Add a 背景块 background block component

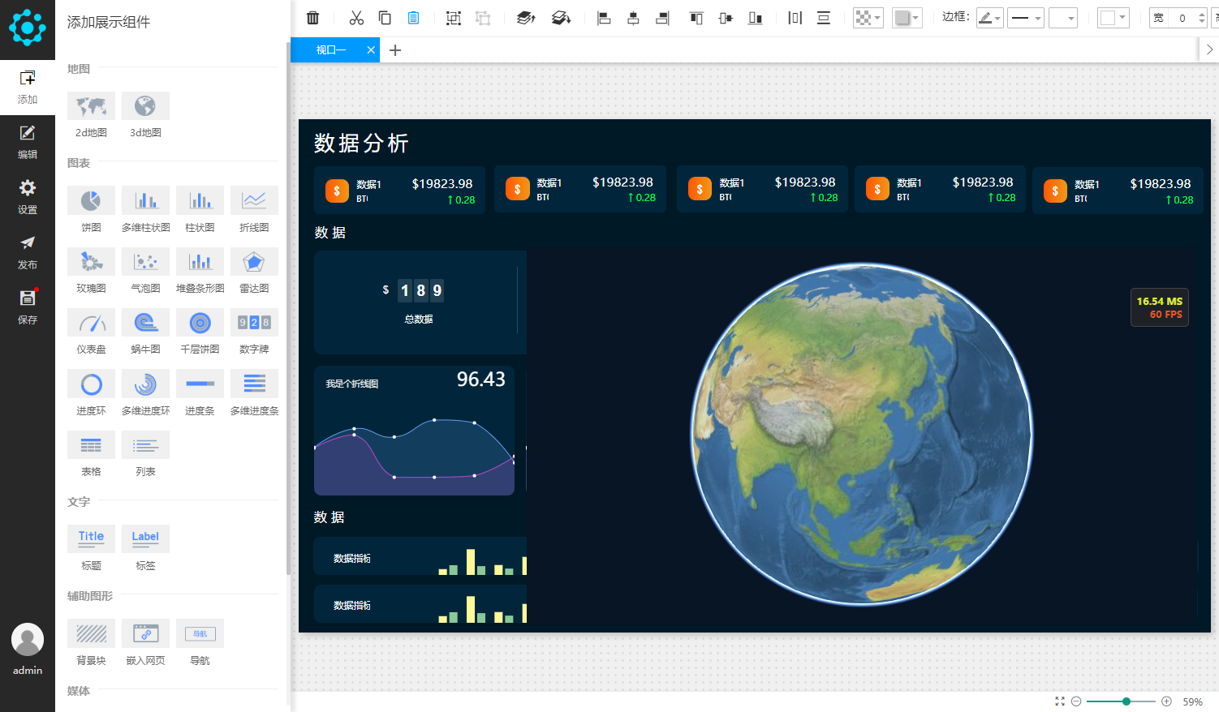(x=91, y=643)
